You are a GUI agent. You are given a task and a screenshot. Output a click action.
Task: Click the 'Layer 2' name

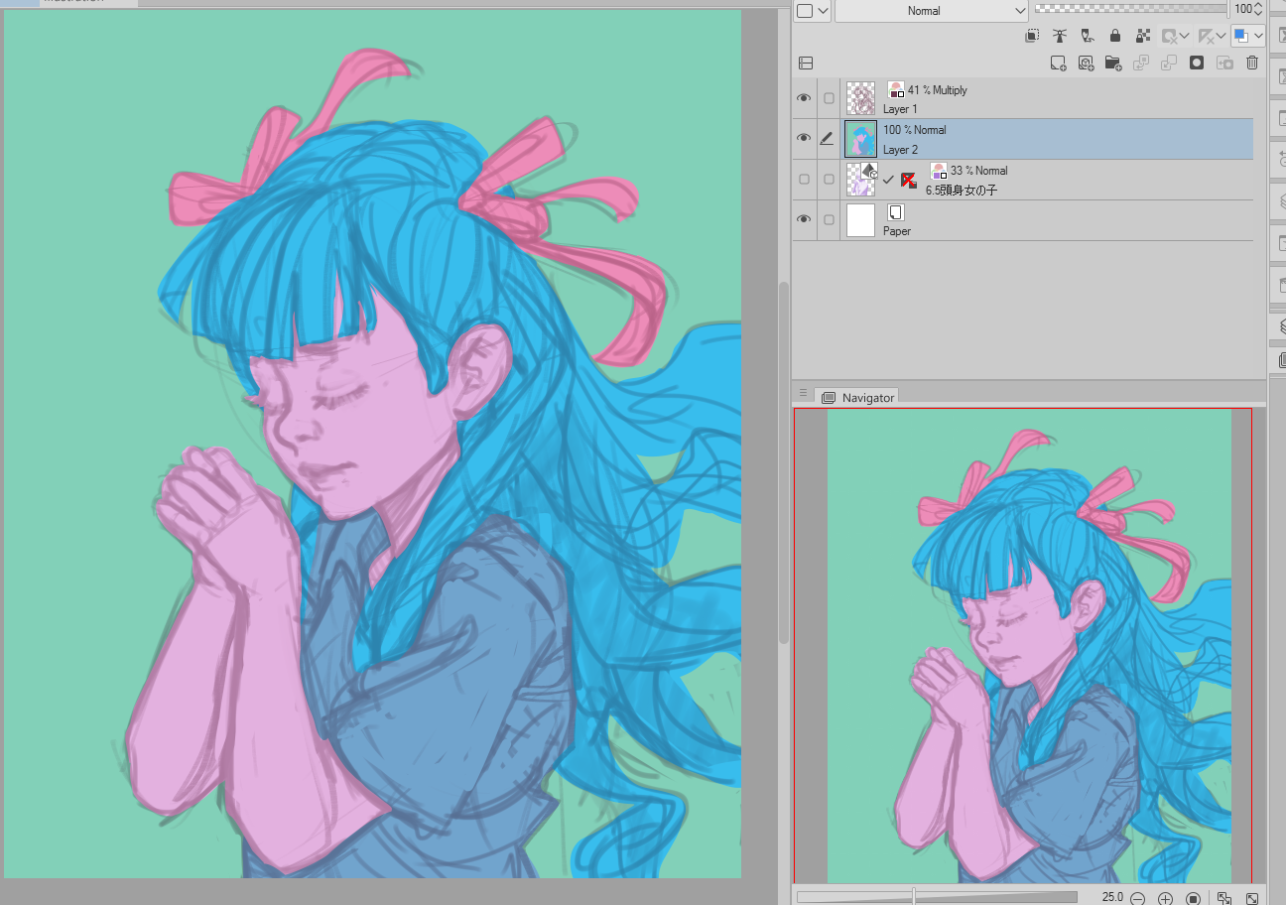click(900, 150)
